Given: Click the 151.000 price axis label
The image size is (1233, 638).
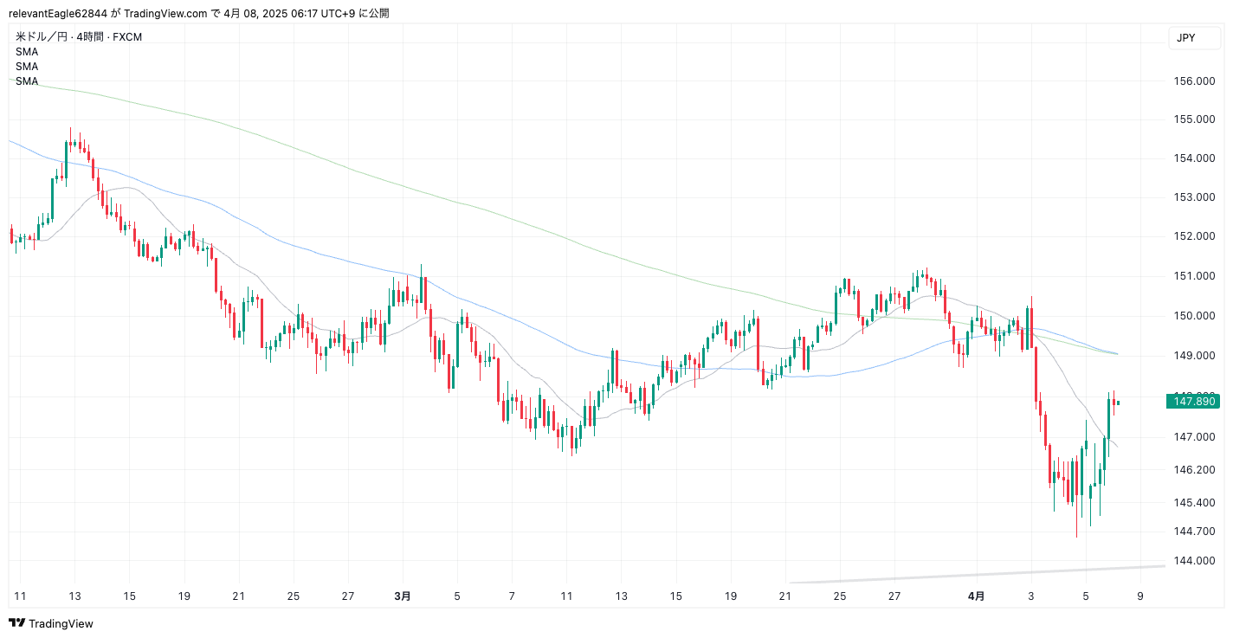Looking at the screenshot, I should pos(1194,276).
